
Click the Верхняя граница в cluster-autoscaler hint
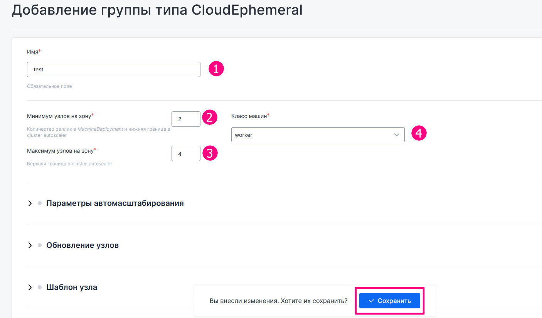tap(69, 164)
